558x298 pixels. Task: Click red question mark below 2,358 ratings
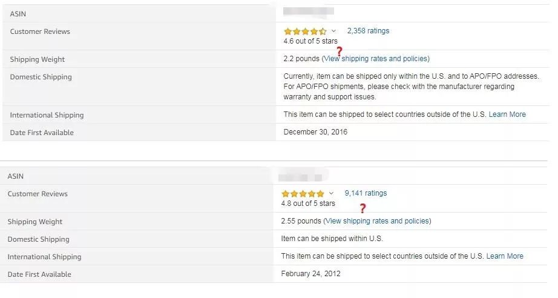tap(340, 51)
